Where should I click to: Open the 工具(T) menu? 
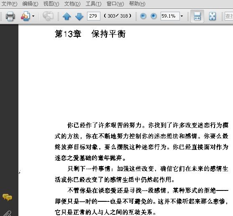[93, 4]
